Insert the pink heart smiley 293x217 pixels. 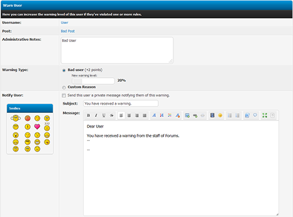37,127
